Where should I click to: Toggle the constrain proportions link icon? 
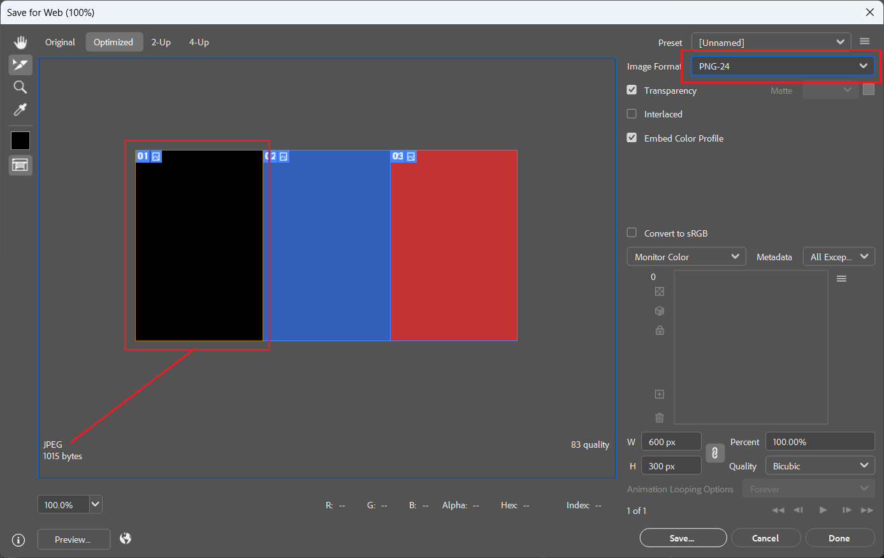[x=714, y=453]
